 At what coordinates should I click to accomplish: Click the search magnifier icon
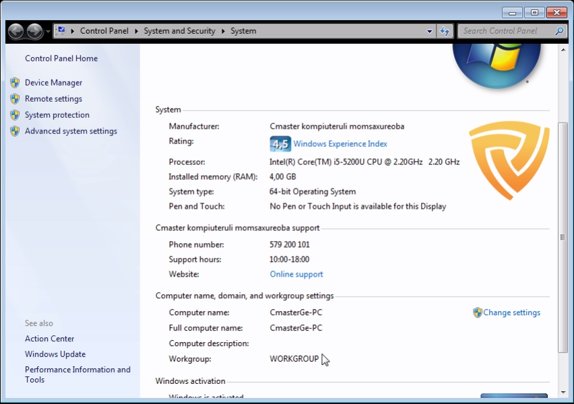pos(559,31)
